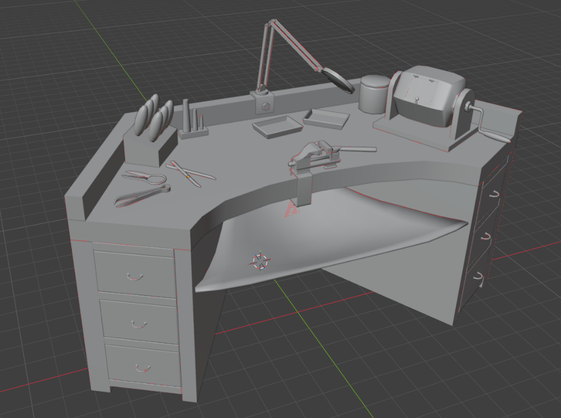Select the right shallow tray near the jar
561x418 pixels.
point(326,119)
